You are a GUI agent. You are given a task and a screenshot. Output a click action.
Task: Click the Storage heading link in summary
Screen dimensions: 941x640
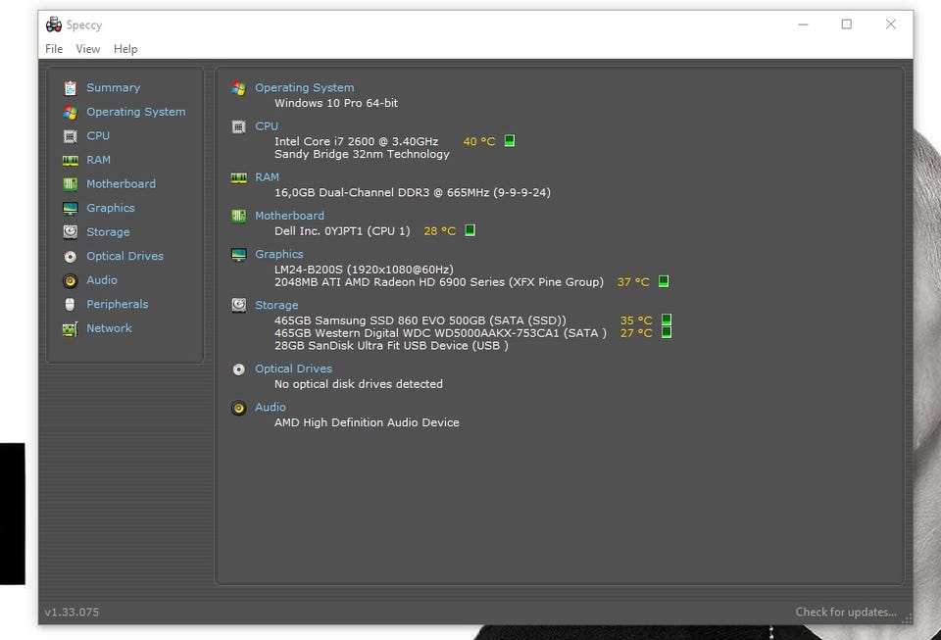(276, 305)
